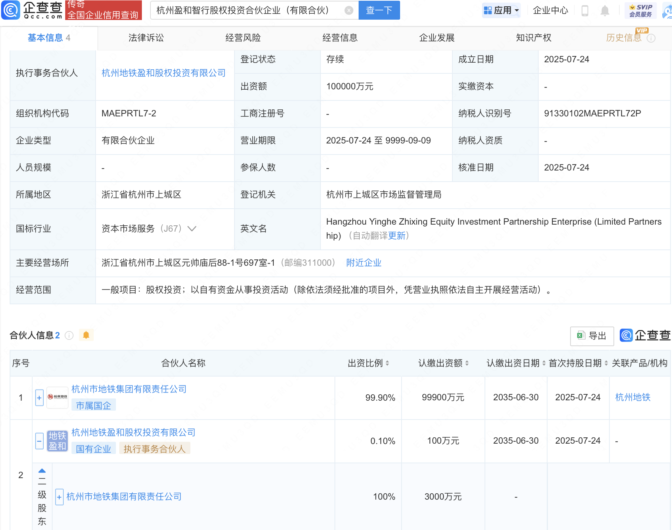Switch to 法律诉讼 tab
The height and width of the screenshot is (530, 672).
146,38
